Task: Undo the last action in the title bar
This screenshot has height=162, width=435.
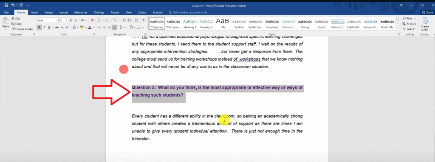Action: 13,5
